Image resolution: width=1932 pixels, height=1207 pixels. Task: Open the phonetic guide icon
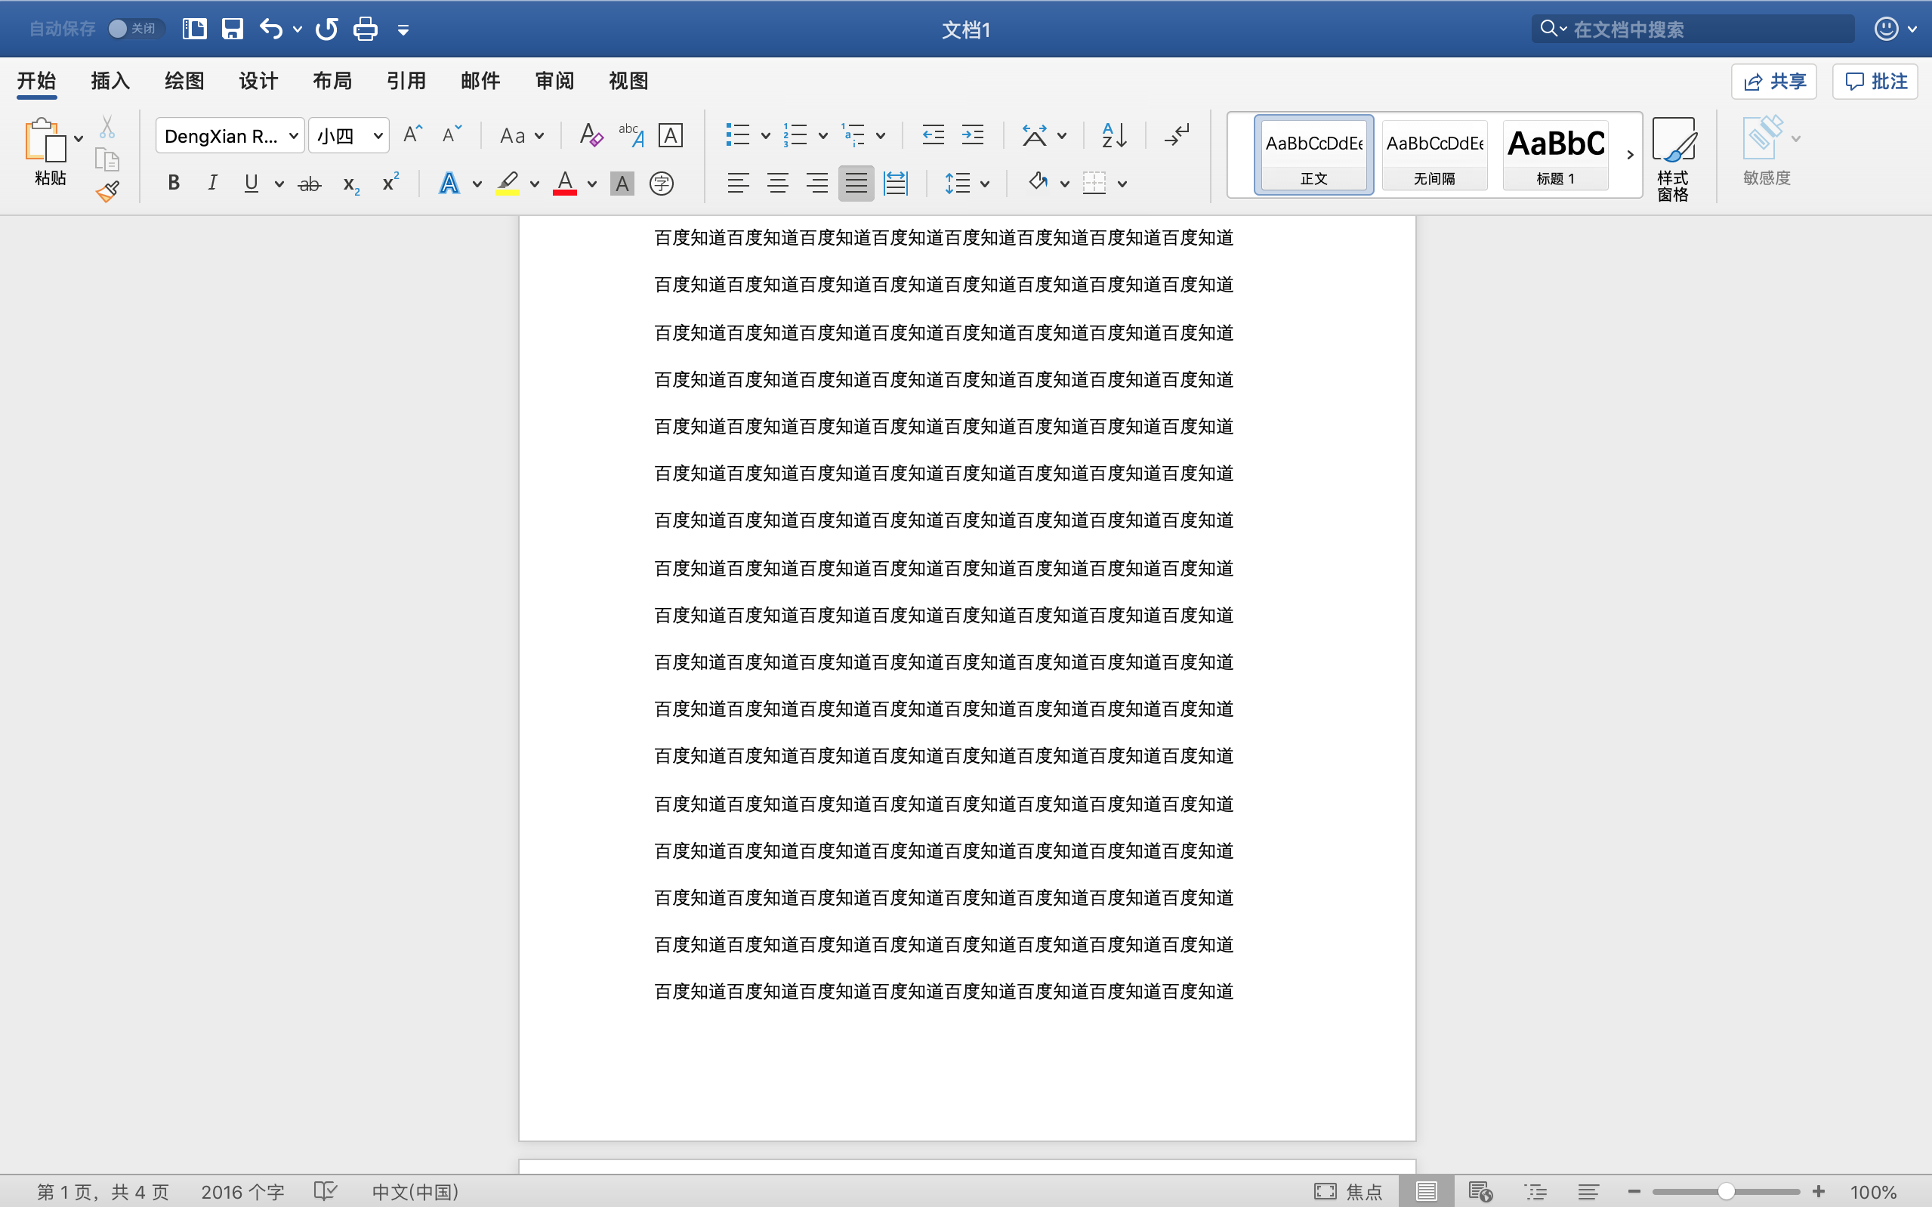631,135
